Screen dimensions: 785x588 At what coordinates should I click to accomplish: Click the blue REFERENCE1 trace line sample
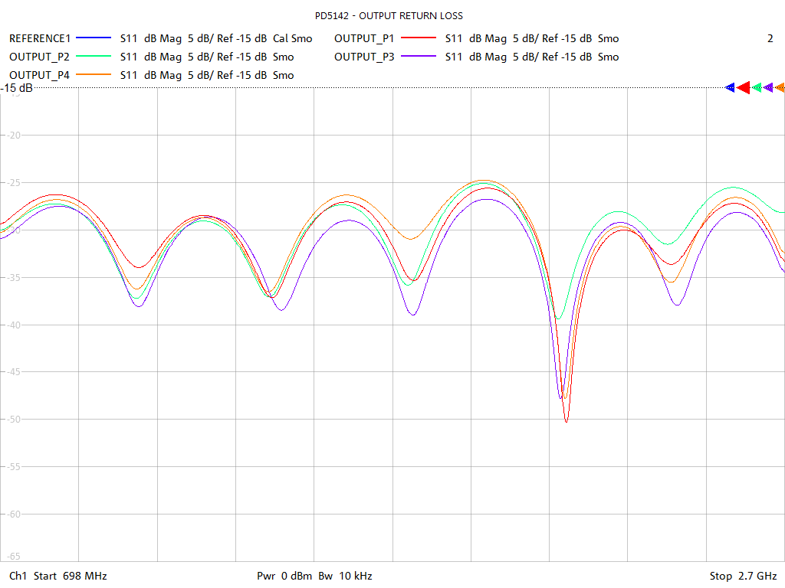coord(93,38)
